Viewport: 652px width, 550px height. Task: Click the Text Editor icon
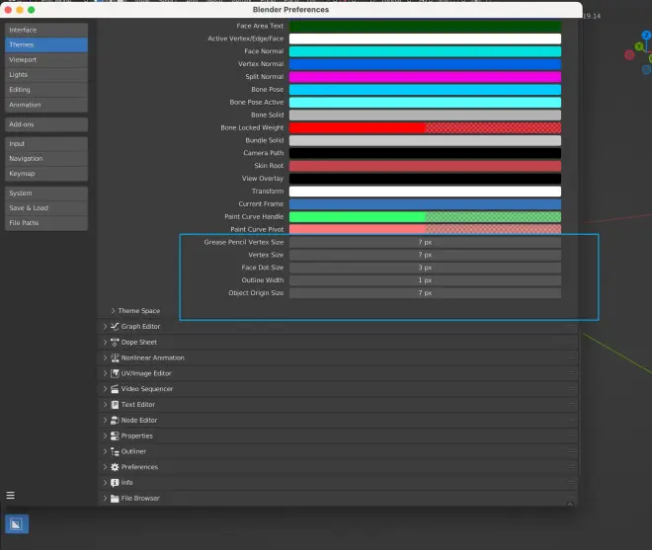(115, 405)
